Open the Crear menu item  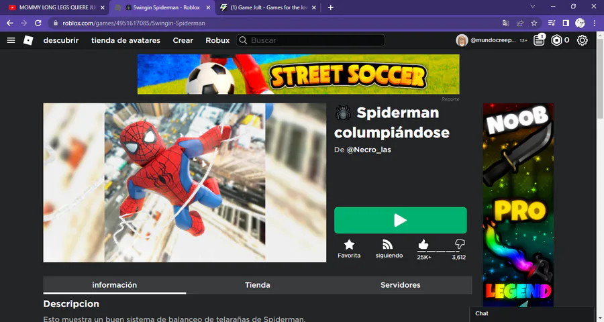coord(183,40)
